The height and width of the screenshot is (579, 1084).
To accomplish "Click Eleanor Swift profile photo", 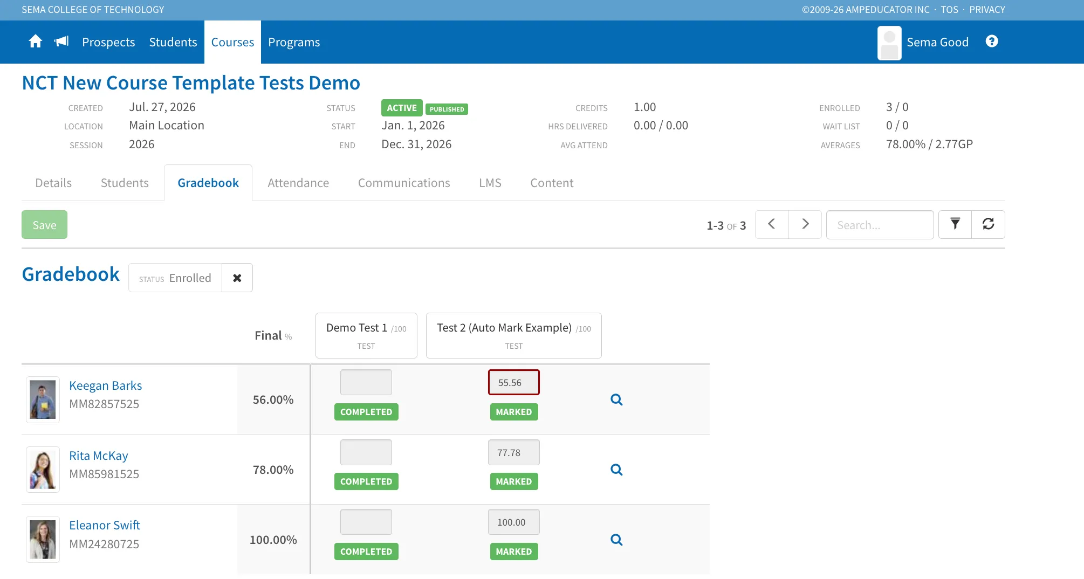I will click(43, 540).
